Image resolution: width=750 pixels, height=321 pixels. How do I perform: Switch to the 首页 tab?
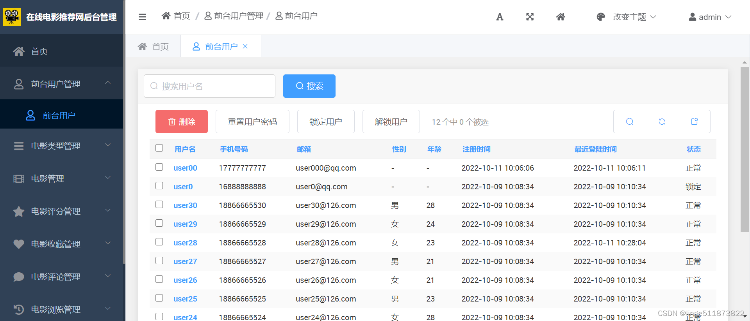[153, 46]
